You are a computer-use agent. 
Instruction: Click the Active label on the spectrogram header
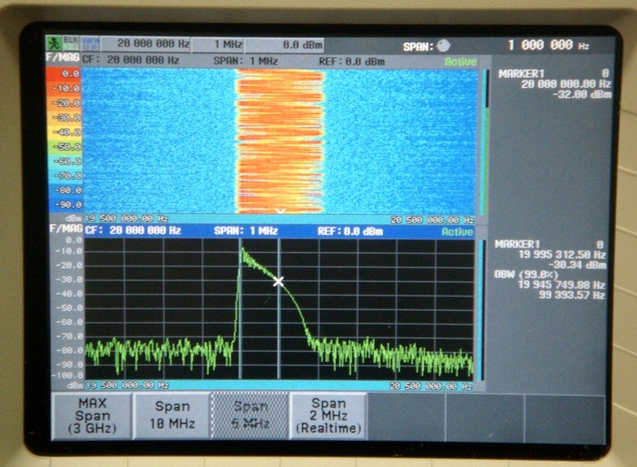pyautogui.click(x=461, y=62)
